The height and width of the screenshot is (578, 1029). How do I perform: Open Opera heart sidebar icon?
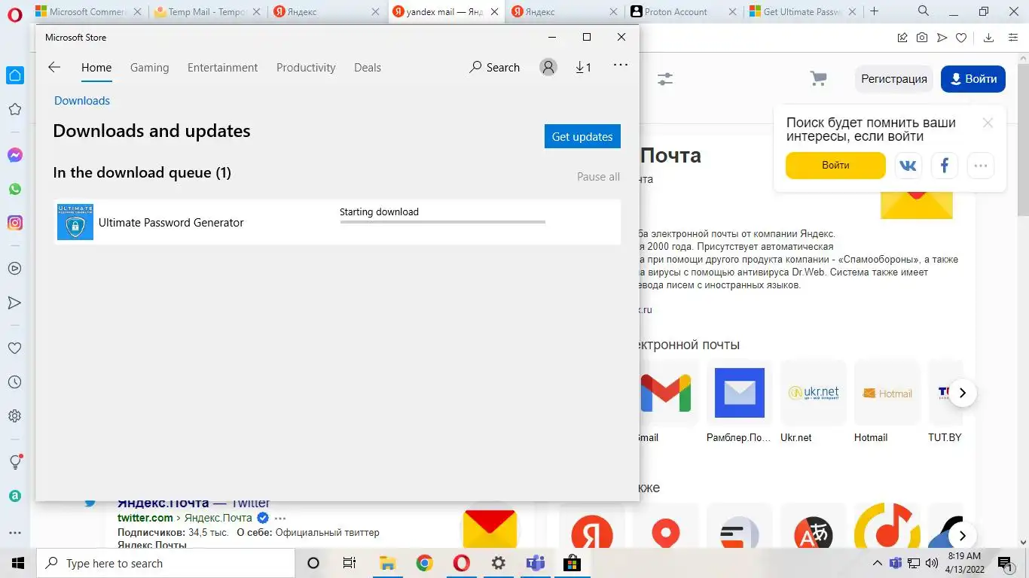point(14,348)
